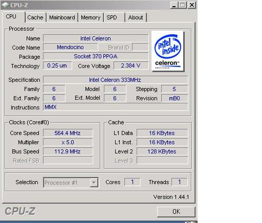The image size is (262, 223).
Task: Click the Family value field
Action: click(54, 89)
